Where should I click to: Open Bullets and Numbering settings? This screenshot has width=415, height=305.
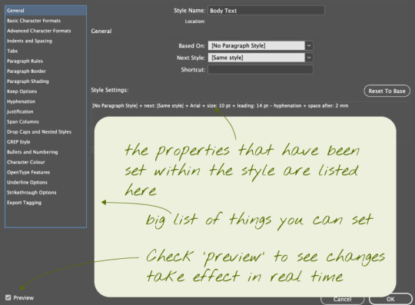(32, 152)
